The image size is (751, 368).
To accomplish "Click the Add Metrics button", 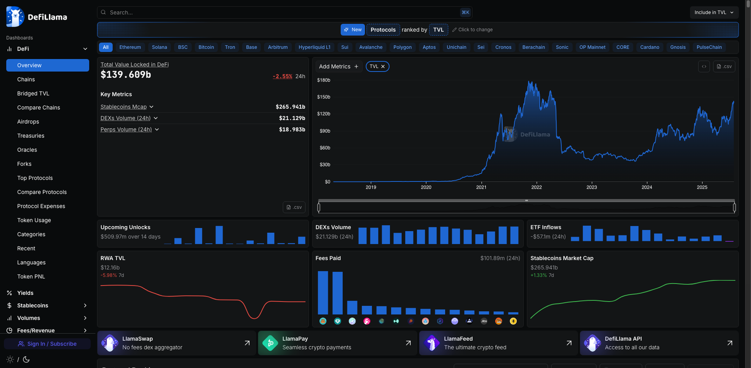I will click(x=338, y=67).
